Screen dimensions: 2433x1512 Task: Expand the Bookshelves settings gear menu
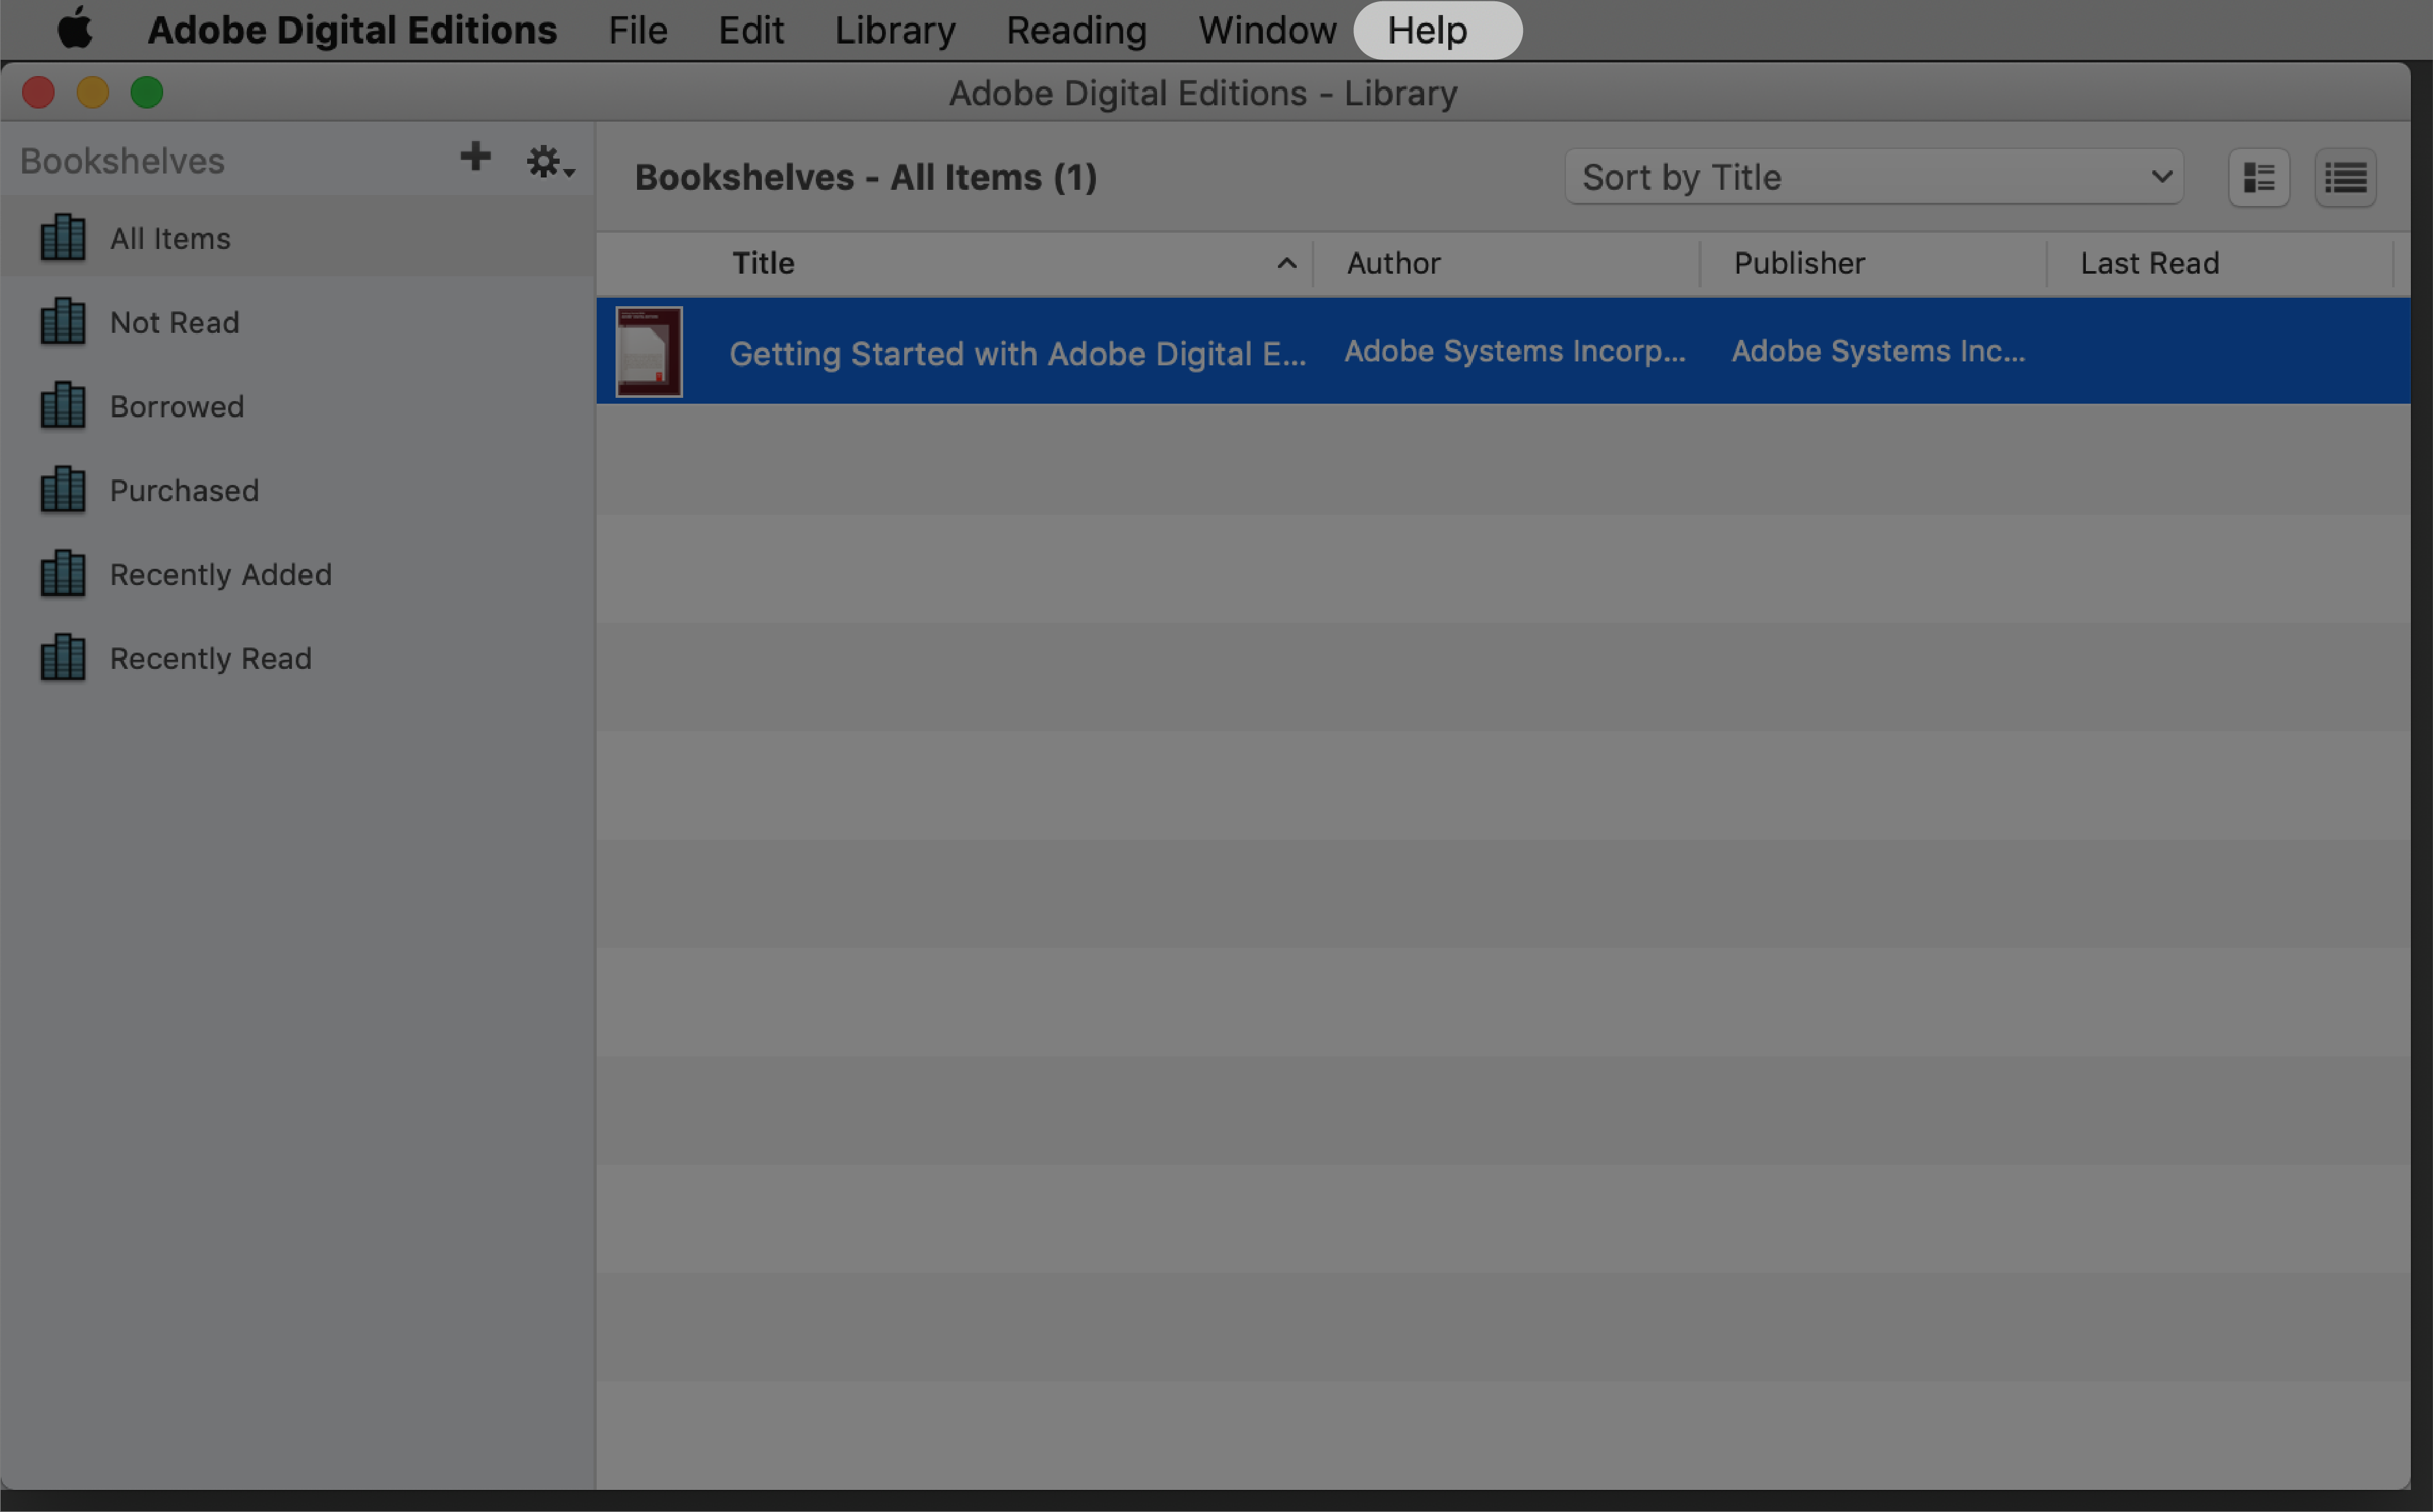547,159
